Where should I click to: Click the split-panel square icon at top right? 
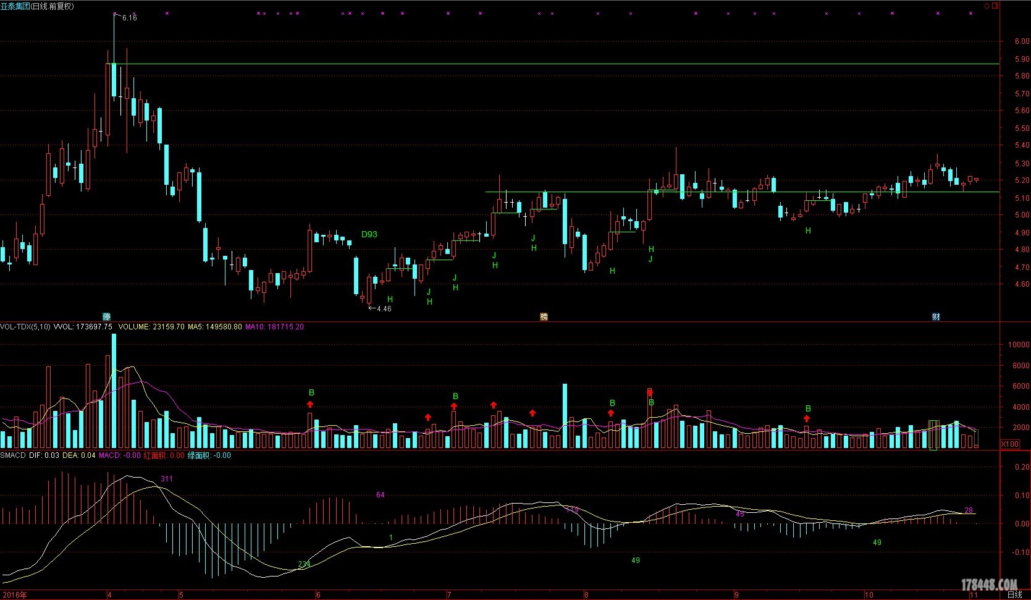coord(995,6)
